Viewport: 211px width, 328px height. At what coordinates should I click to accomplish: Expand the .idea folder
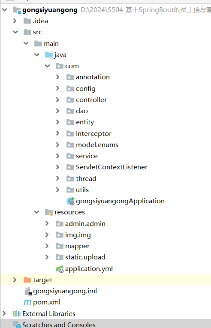pyautogui.click(x=15, y=21)
